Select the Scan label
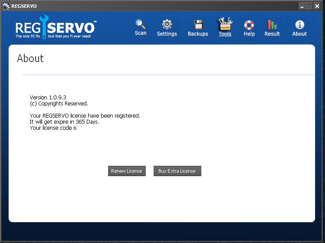Image resolution: width=325 pixels, height=243 pixels. pyautogui.click(x=141, y=33)
